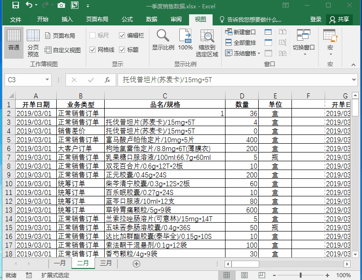Click the 100% zoom button in ribbon
This screenshot has height=280, width=362.
point(185,41)
